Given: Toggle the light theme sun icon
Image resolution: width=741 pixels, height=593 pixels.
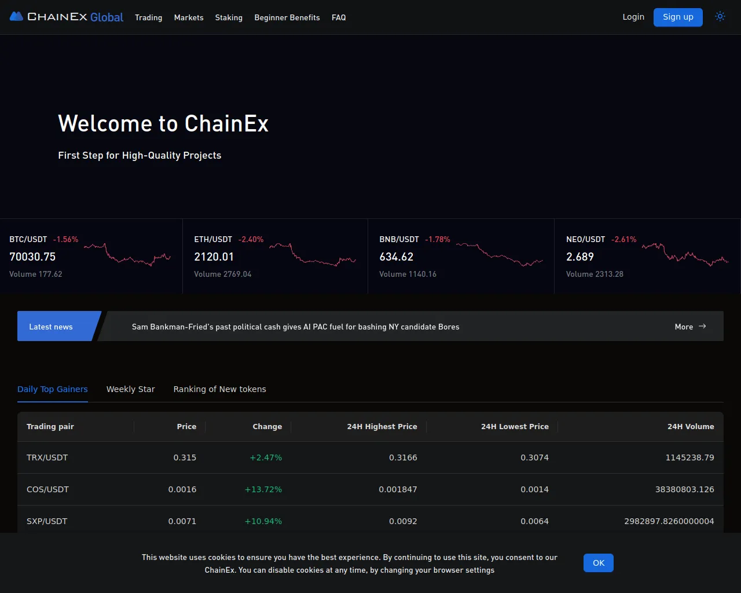Looking at the screenshot, I should [x=720, y=17].
